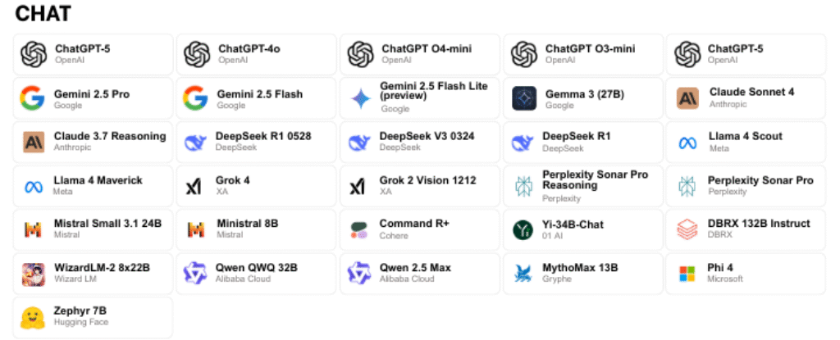The width and height of the screenshot is (840, 340).
Task: Click the MythoMax 13B Gryphe icon
Action: coord(523,274)
